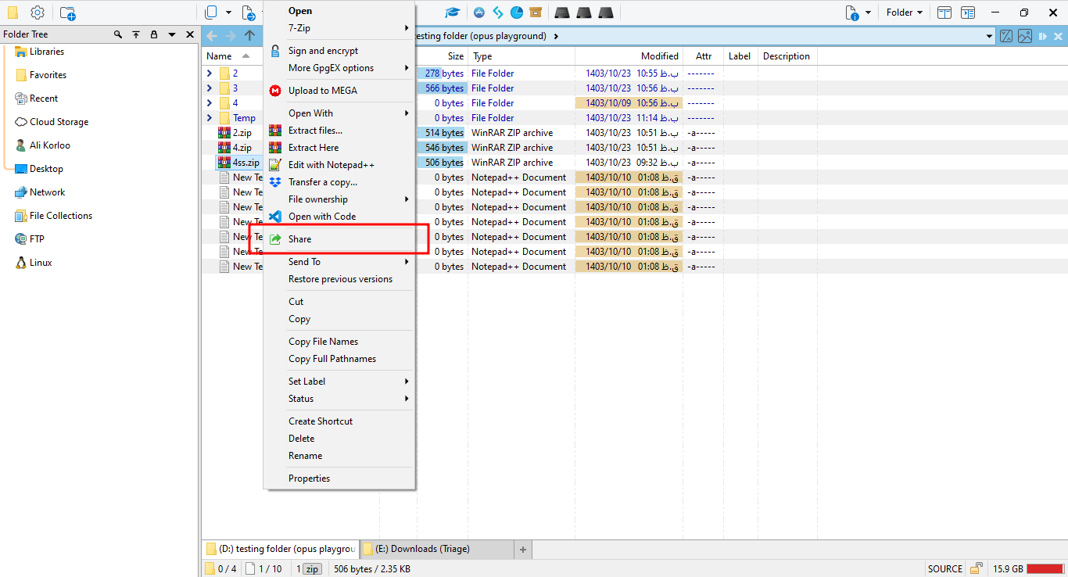Expand the path bar history dropdown arrow
The width and height of the screenshot is (1068, 577).
pos(990,36)
